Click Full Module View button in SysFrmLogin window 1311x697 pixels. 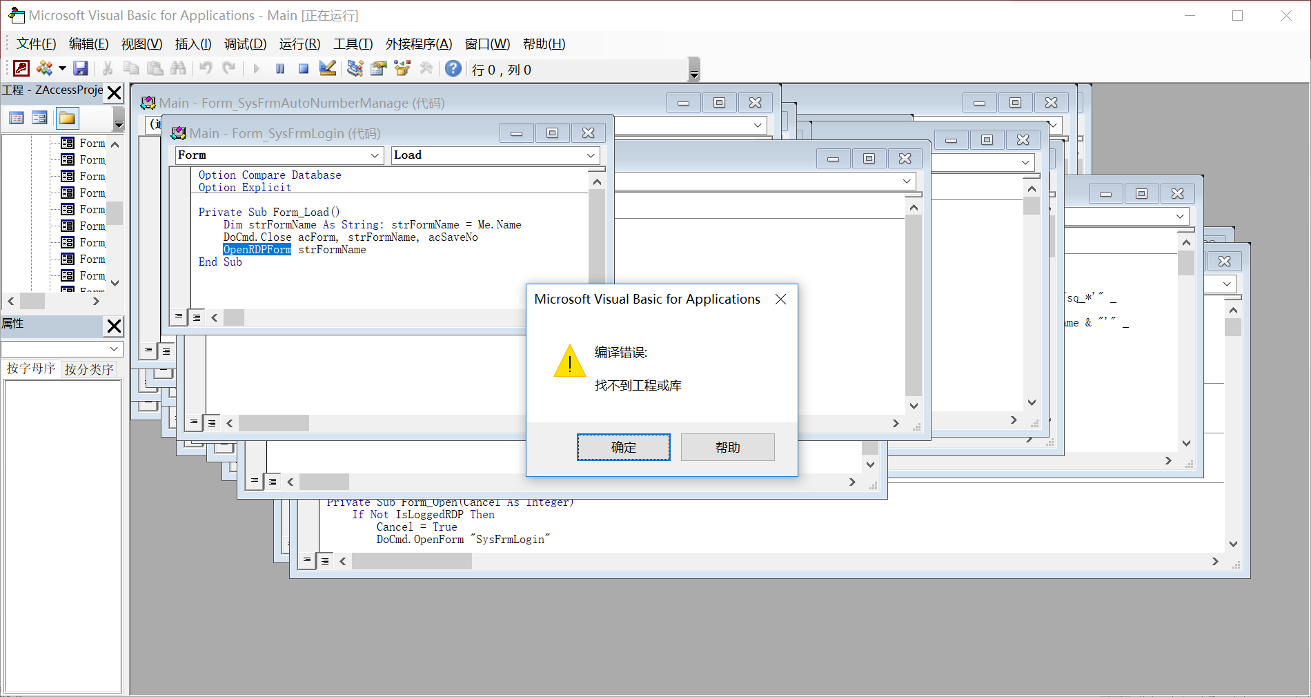pyautogui.click(x=197, y=317)
